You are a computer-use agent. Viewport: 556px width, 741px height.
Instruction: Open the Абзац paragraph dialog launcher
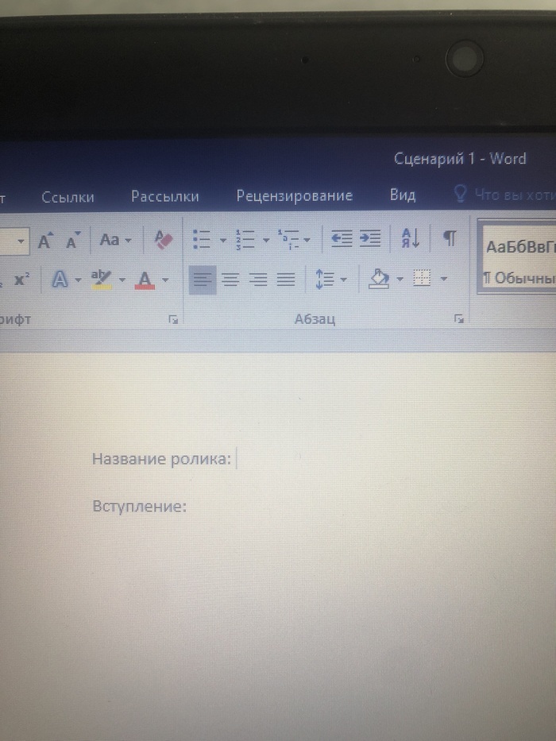coord(458,319)
